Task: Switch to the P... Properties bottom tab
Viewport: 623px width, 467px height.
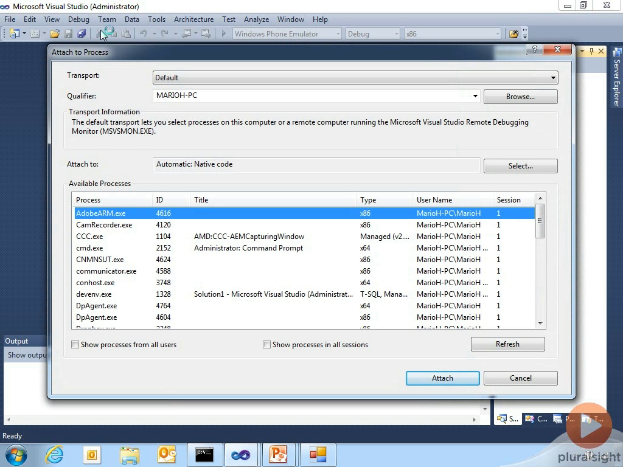Action: (x=564, y=418)
